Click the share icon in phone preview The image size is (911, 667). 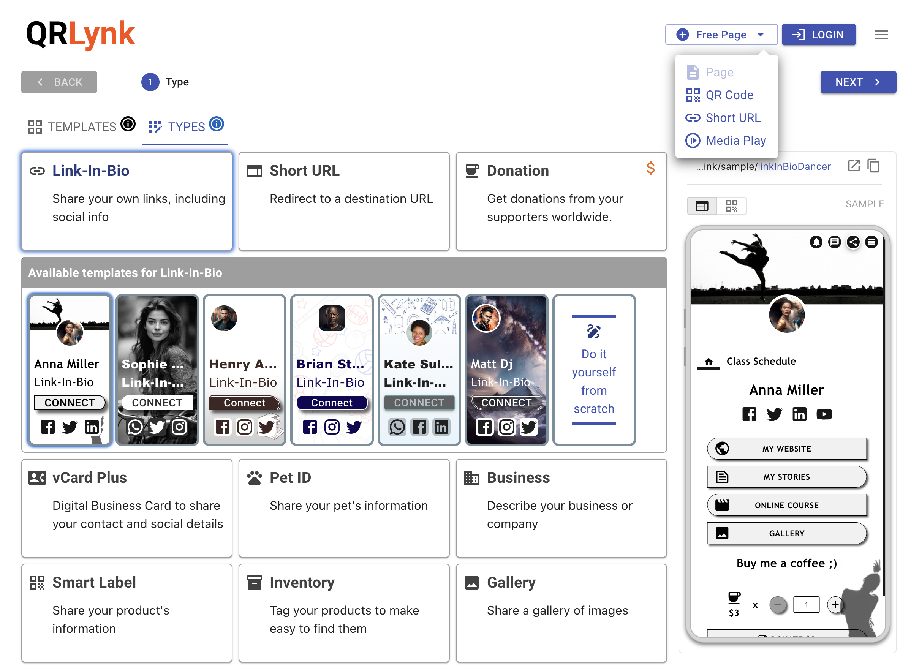pos(853,242)
